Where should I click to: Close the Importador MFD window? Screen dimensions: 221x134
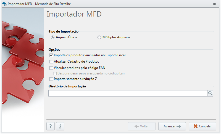pos(214,4)
